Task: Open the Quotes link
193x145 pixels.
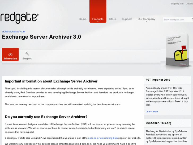Action: tap(189, 3)
